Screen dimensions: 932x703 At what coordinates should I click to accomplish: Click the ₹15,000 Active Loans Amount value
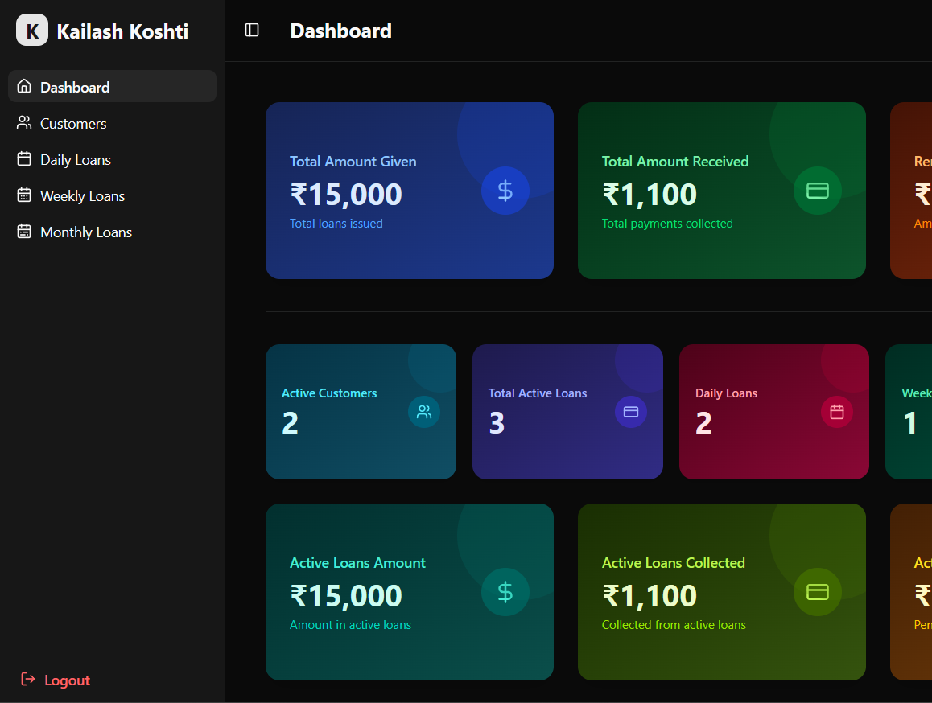(x=346, y=595)
